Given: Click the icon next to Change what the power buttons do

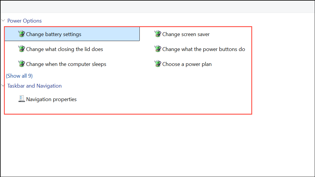Looking at the screenshot, I should [x=158, y=49].
